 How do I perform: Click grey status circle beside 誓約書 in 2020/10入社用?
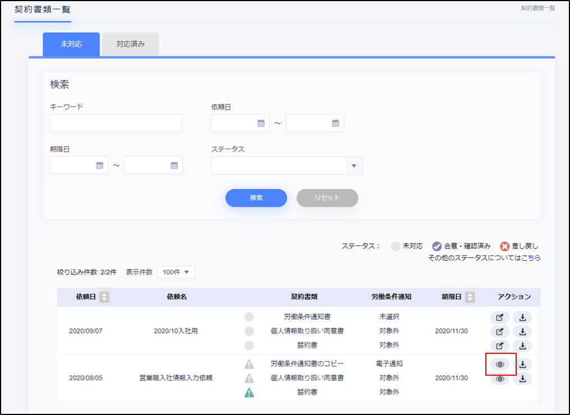tap(249, 345)
